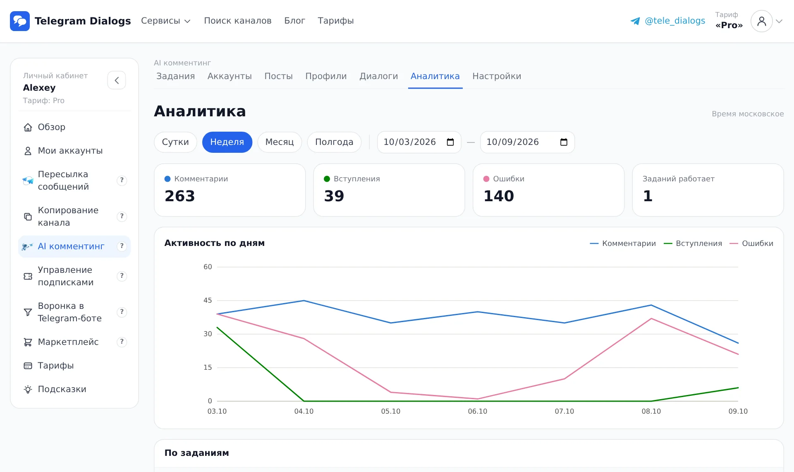Switch to the Настройки tab
Viewport: 794px width, 472px height.
[497, 76]
